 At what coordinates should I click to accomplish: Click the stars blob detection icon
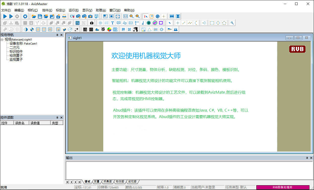(77, 29)
